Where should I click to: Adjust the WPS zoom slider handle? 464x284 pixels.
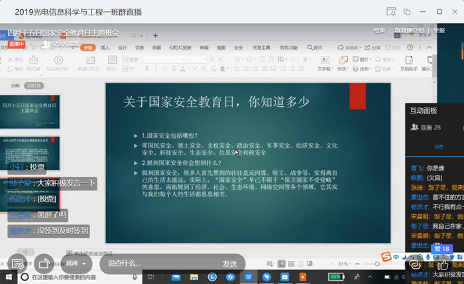[x=377, y=263]
